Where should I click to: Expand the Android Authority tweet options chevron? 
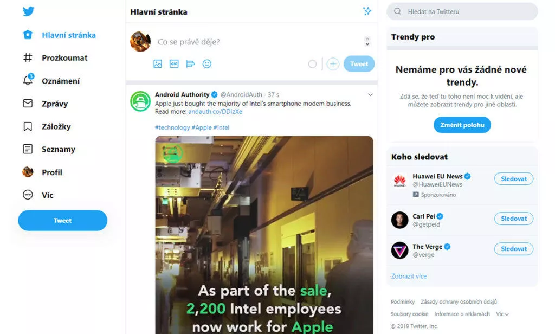pyautogui.click(x=370, y=94)
